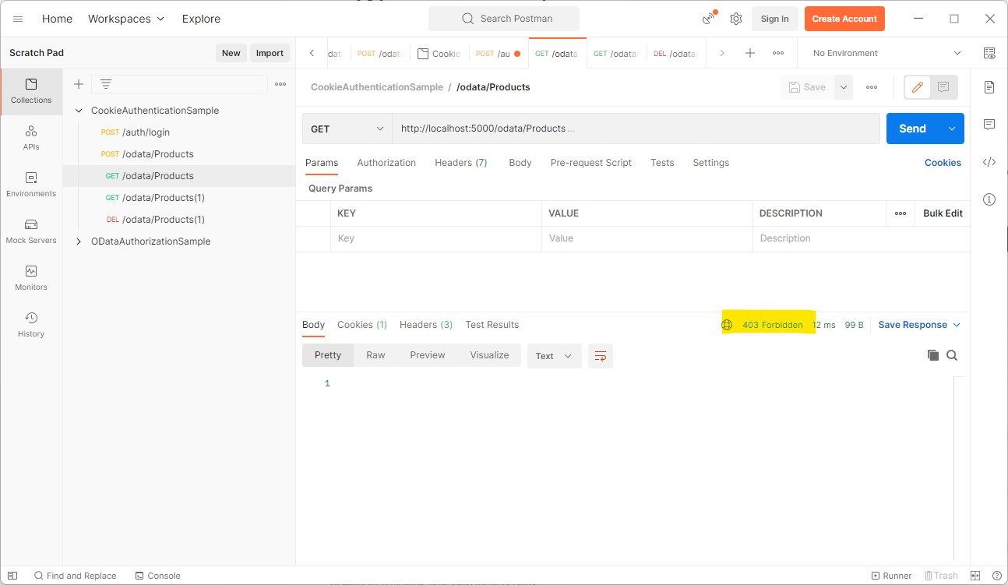Screen dimensions: 1008x585
Task: Open collections panel options ellipsis
Action: click(x=280, y=84)
